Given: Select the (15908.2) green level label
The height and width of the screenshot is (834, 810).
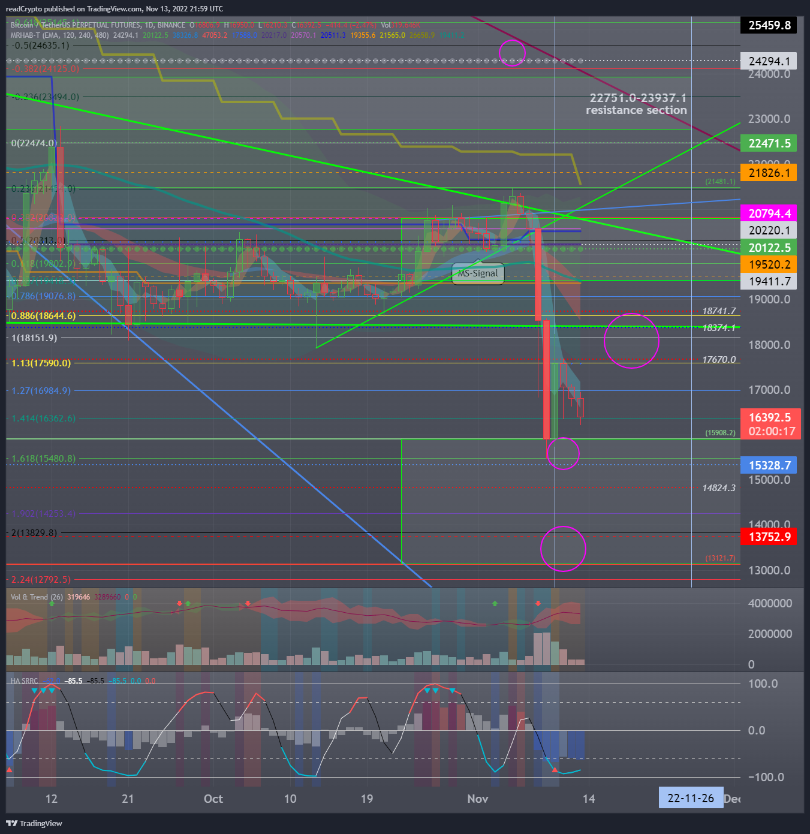Looking at the screenshot, I should [x=720, y=433].
